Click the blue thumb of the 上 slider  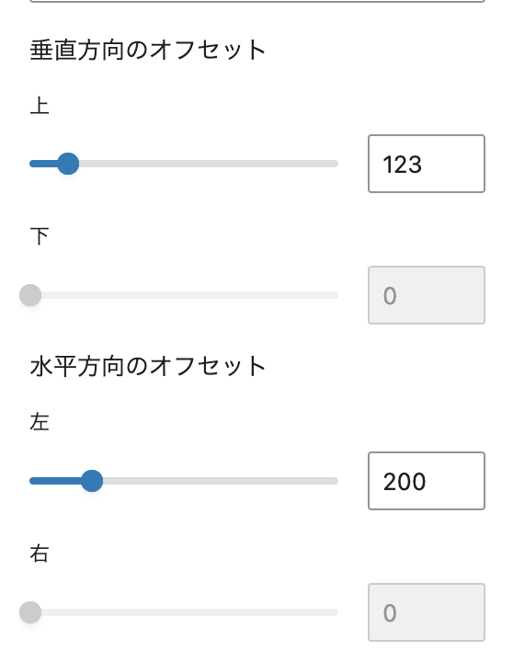(68, 164)
